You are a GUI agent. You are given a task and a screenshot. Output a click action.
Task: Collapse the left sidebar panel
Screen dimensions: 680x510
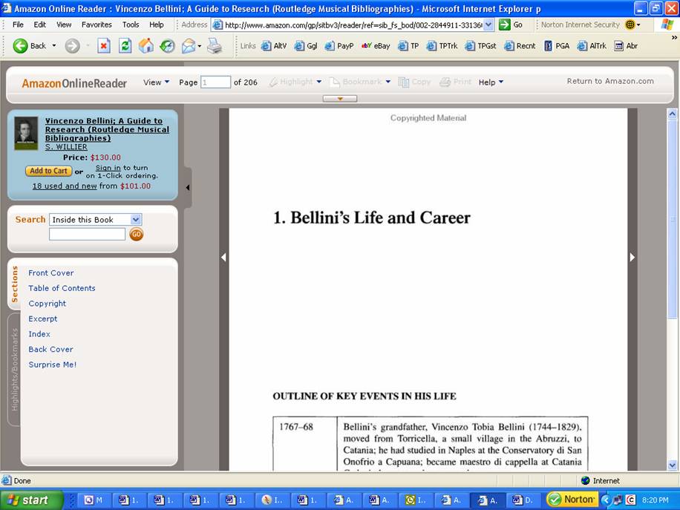pyautogui.click(x=187, y=188)
